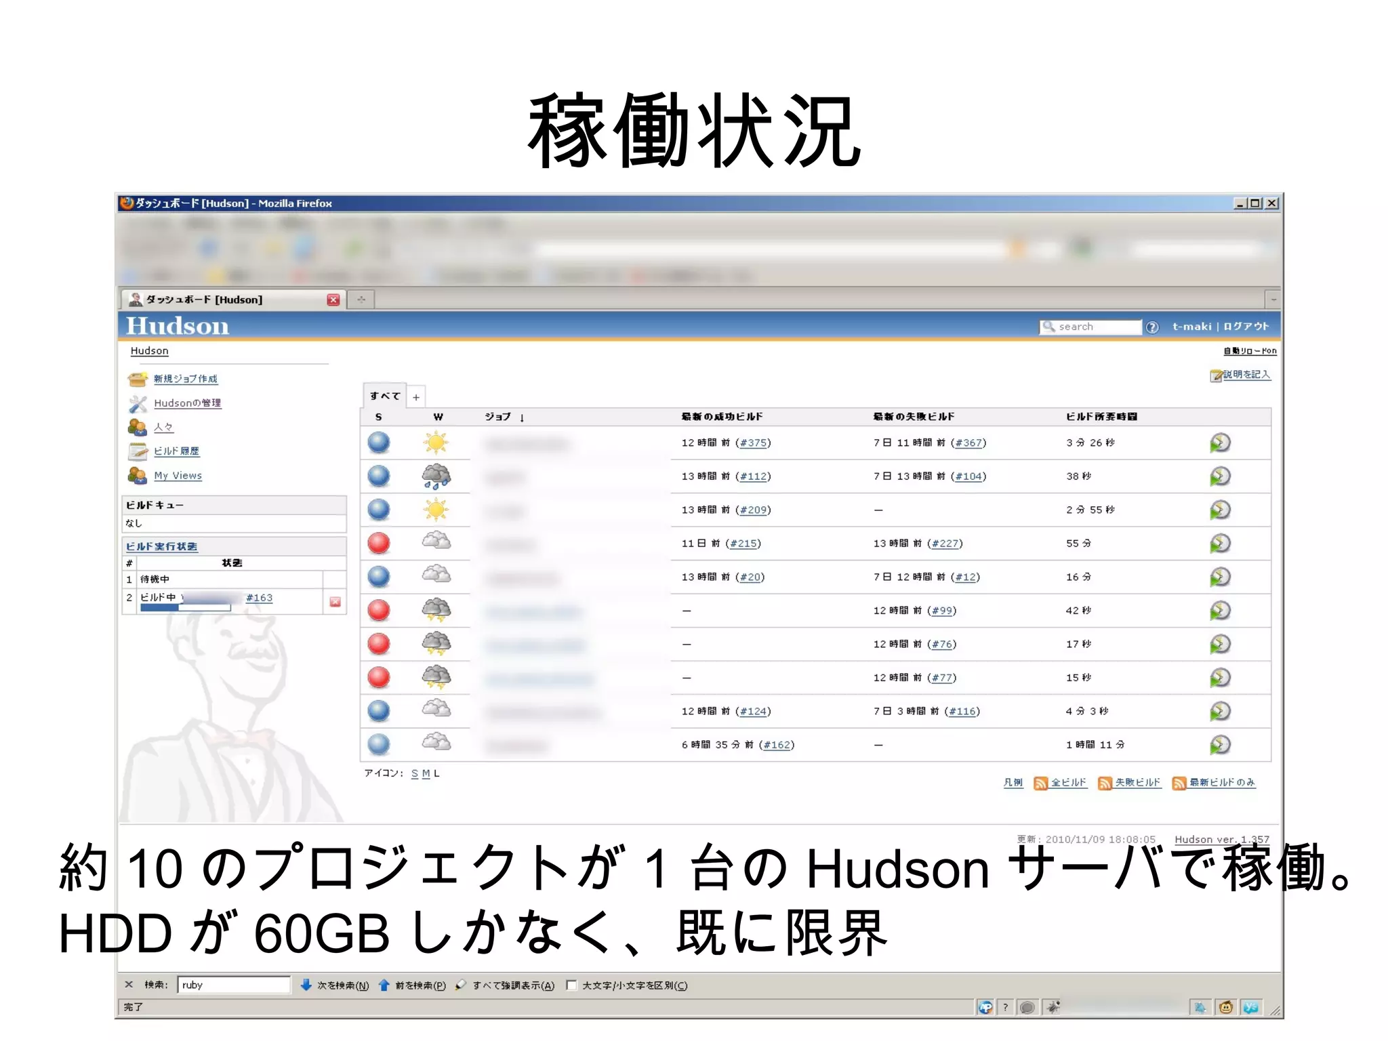Screen dimensions: 1388x1041
Task: Click ログアウト to log out
Action: [1246, 327]
